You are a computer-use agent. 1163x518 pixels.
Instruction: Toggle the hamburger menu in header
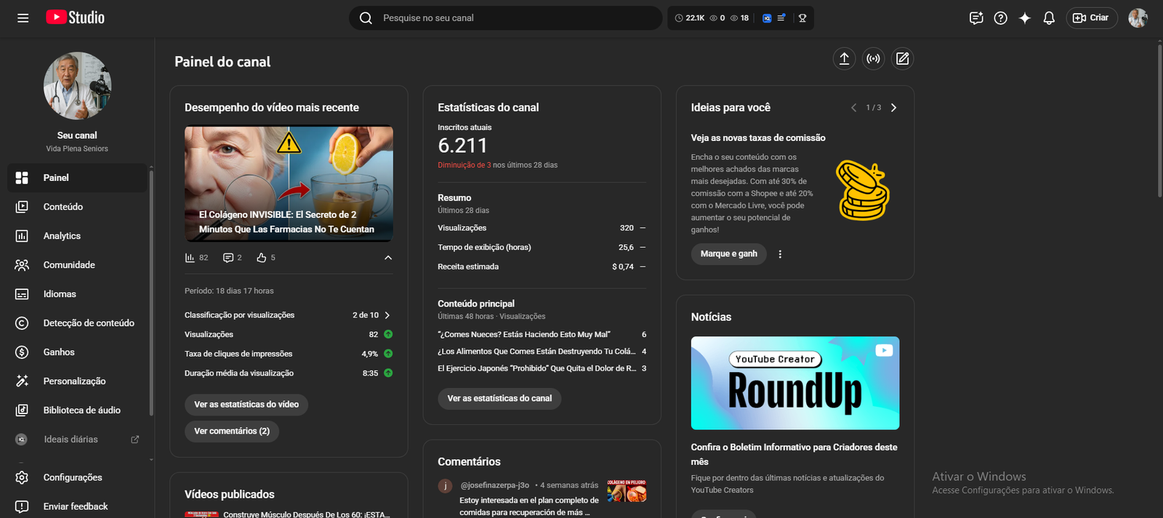point(23,18)
